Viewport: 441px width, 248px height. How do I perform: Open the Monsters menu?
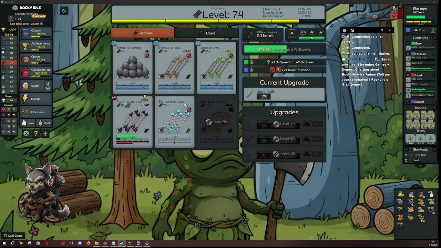36,112
